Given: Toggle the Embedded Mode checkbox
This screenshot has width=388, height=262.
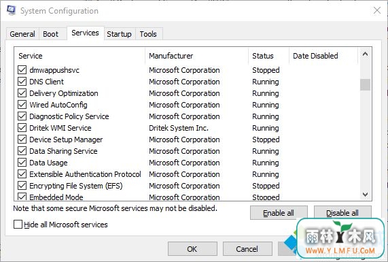Looking at the screenshot, I should (x=22, y=197).
